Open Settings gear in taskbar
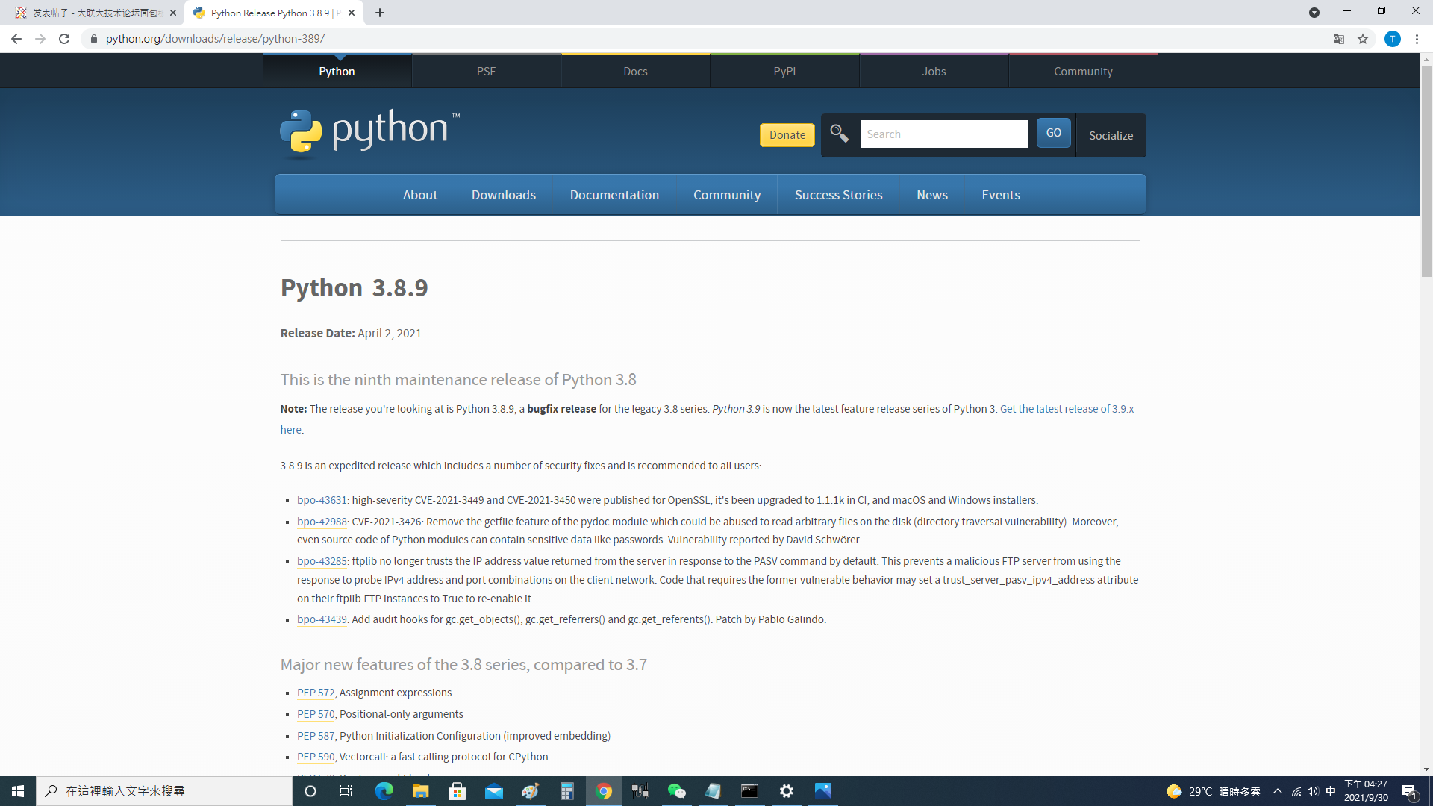Viewport: 1433px width, 806px height. pos(786,791)
